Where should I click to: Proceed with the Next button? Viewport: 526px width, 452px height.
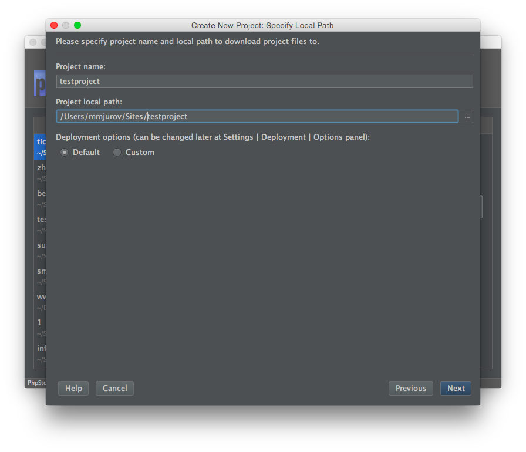456,388
